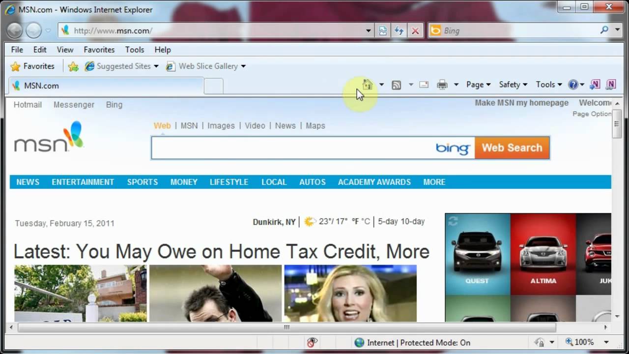
Task: Click the headline about Home Tax Credit
Action: pyautogui.click(x=222, y=252)
